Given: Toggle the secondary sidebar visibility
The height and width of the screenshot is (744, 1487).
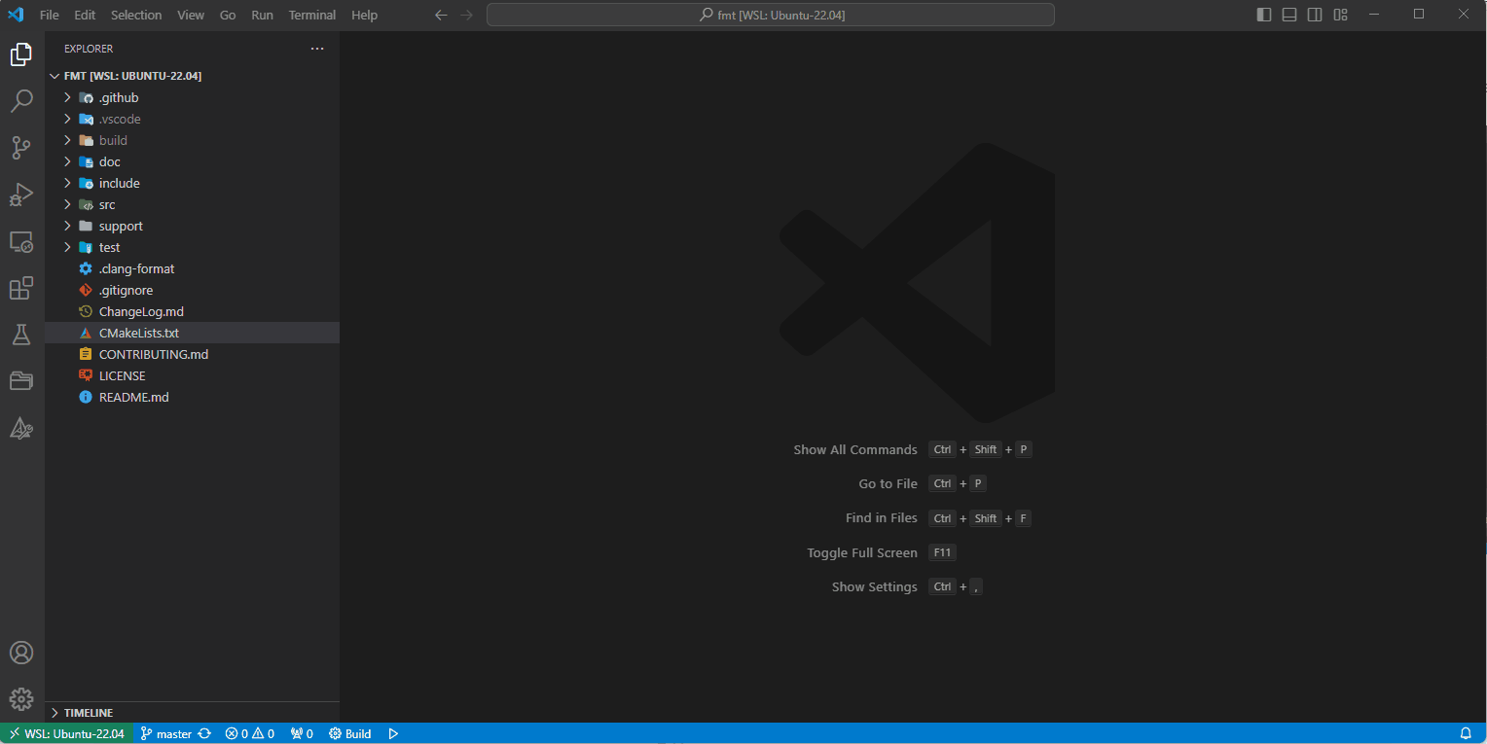Looking at the screenshot, I should tap(1315, 14).
